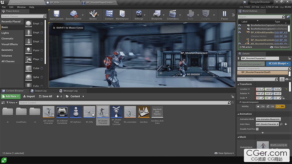The height and width of the screenshot is (164, 292).
Task: Open Outliner View Options dropdown
Action: click(x=280, y=47)
